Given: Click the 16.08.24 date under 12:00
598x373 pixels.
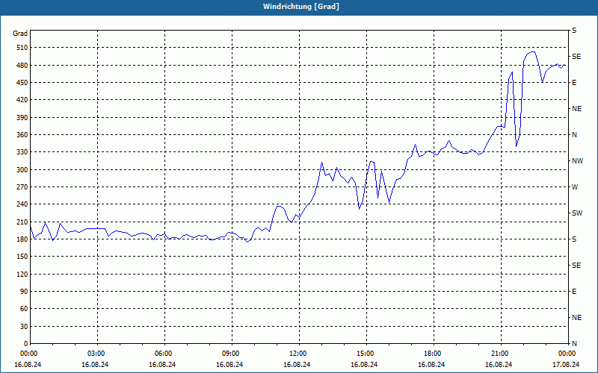Looking at the screenshot, I should (x=297, y=365).
